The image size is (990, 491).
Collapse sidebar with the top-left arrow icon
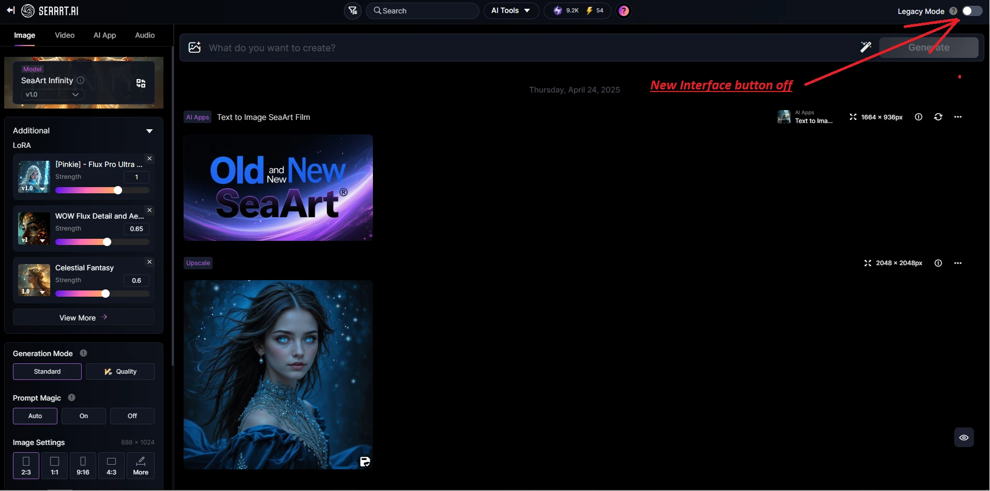(10, 11)
